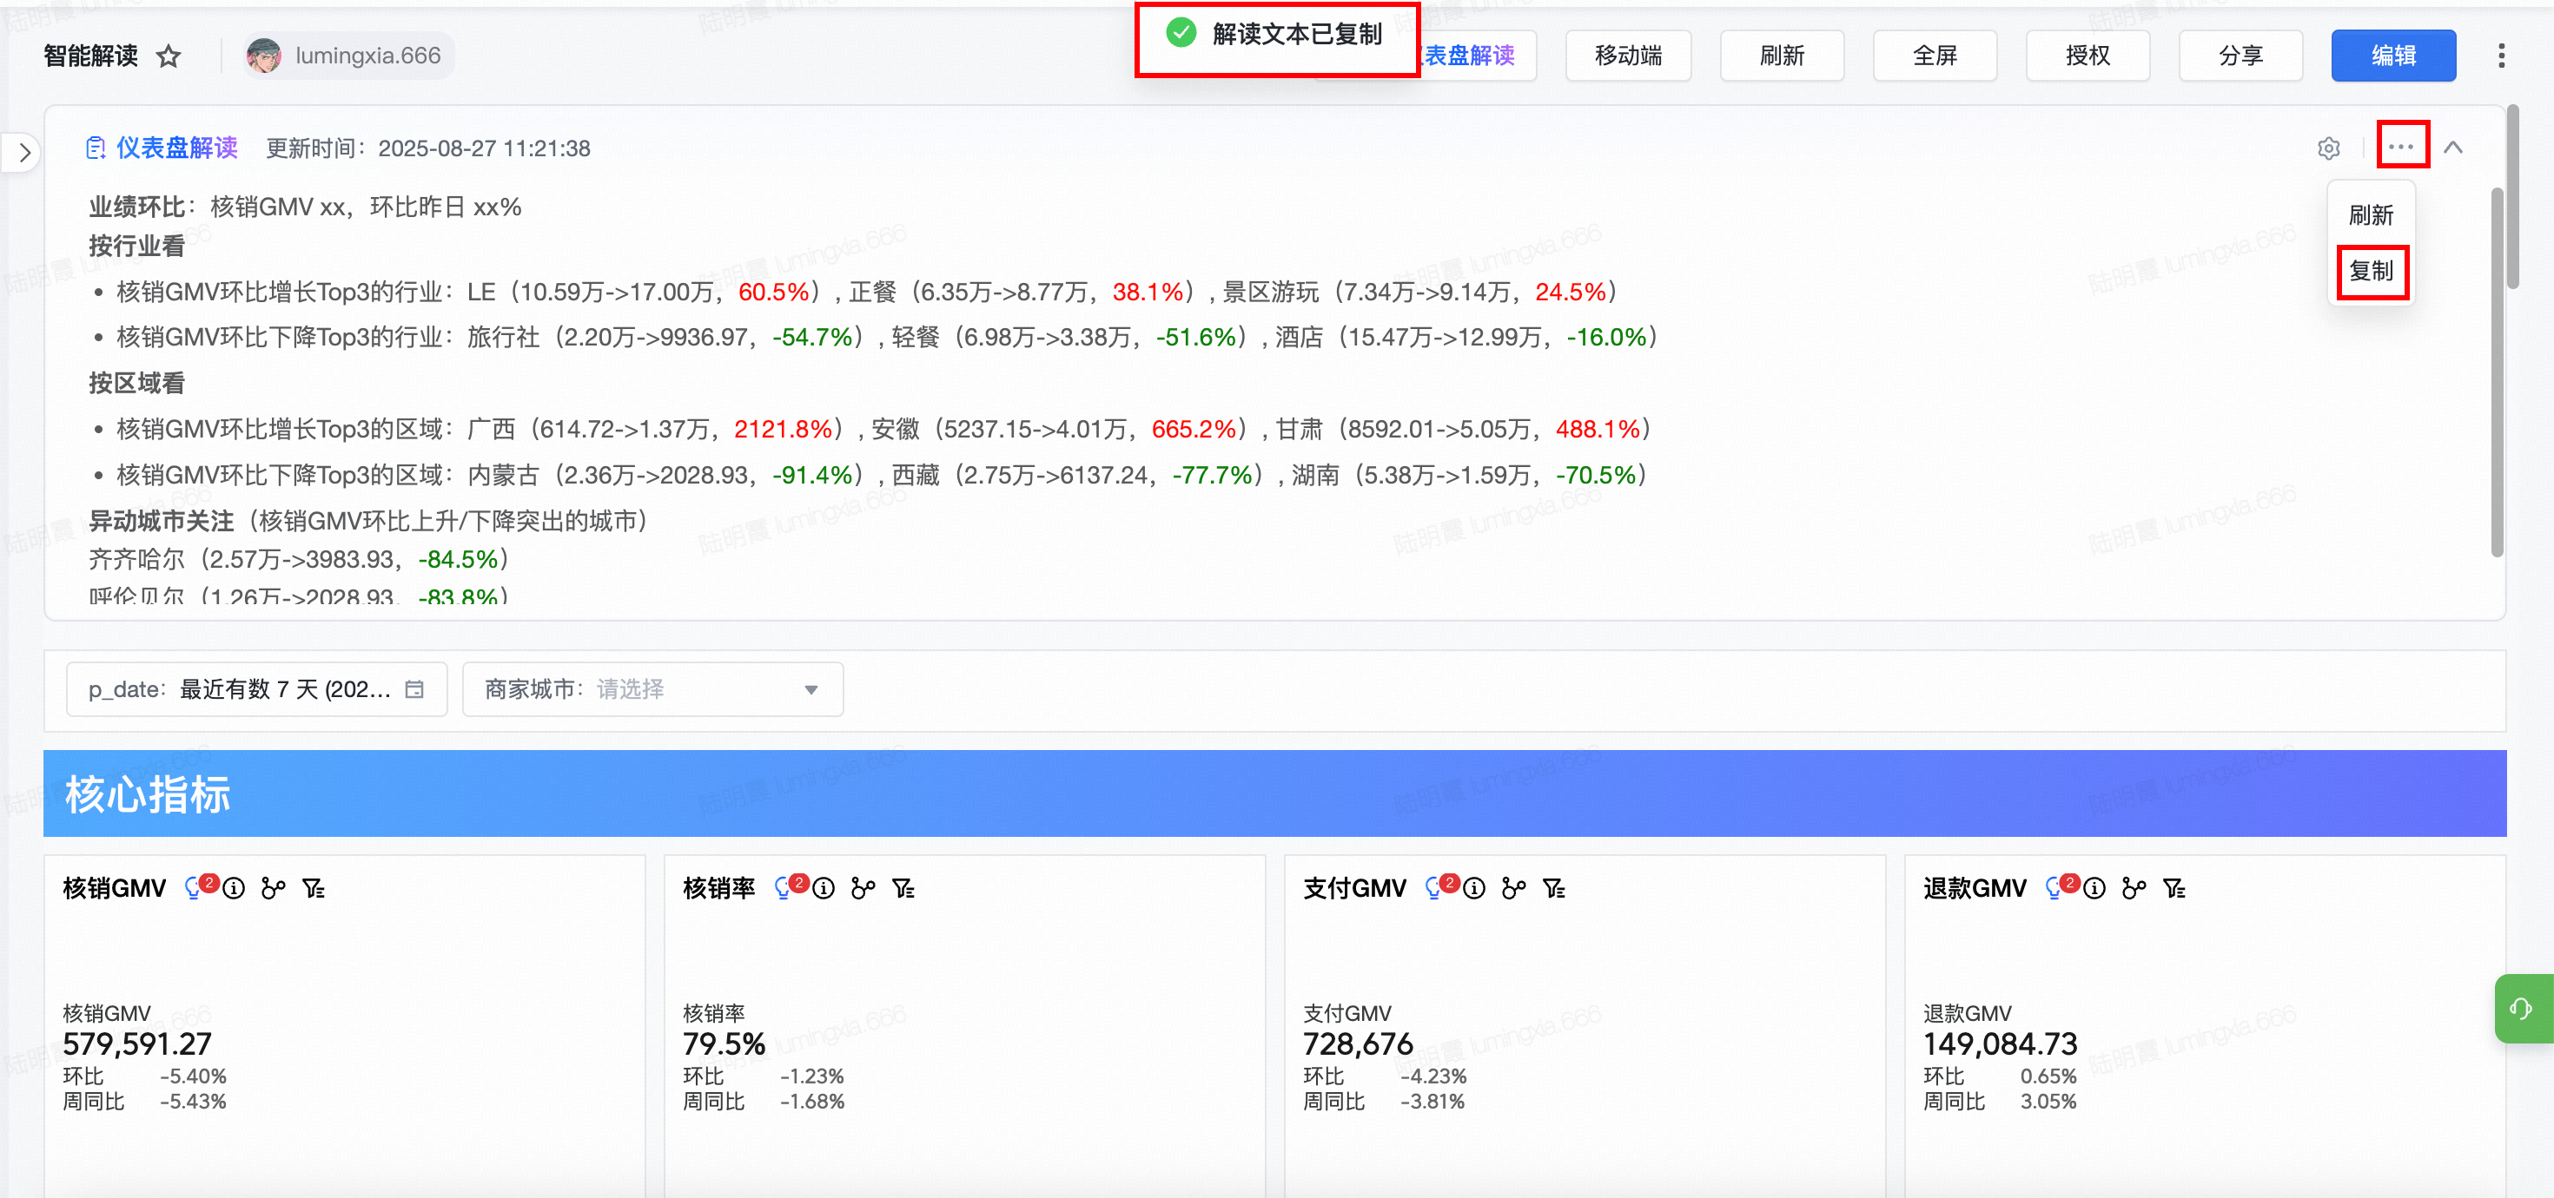Viewport: 2554px width, 1198px height.
Task: Click the info icon on 核销率 card
Action: coord(823,888)
